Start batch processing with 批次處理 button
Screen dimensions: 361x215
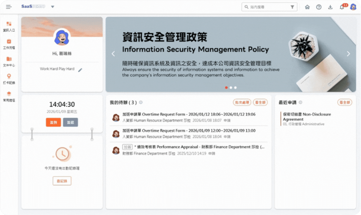click(242, 102)
